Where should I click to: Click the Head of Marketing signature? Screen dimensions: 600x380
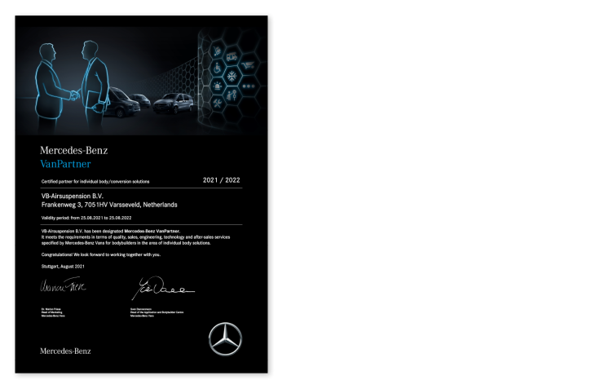64,285
